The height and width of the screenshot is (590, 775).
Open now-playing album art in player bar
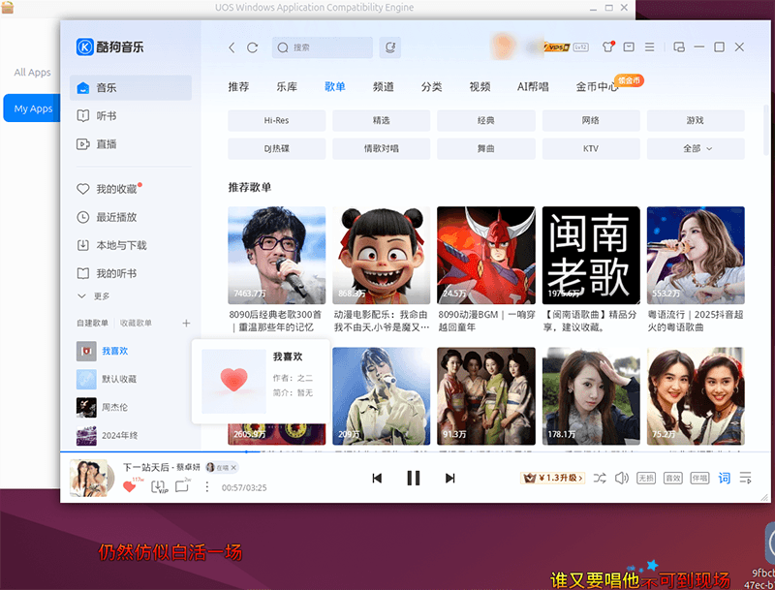pos(89,478)
